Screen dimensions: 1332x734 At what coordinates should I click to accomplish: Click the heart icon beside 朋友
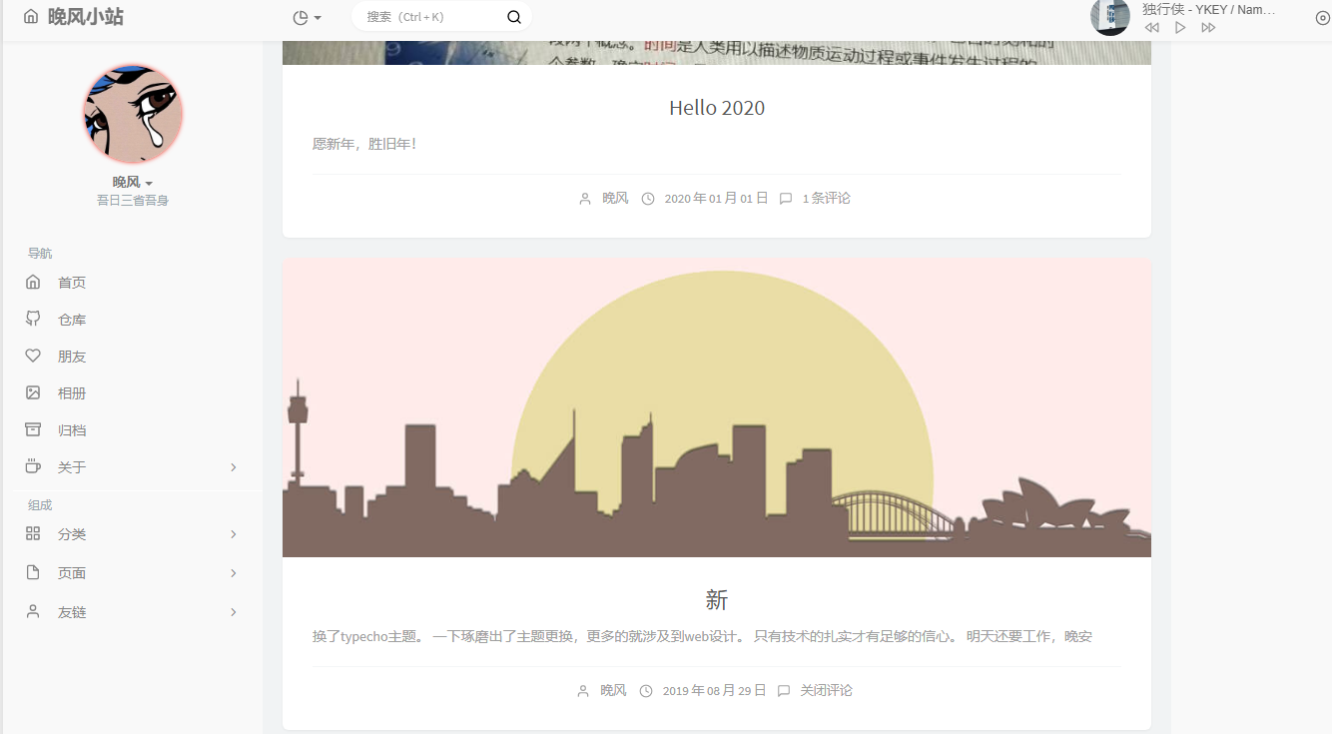tap(33, 356)
